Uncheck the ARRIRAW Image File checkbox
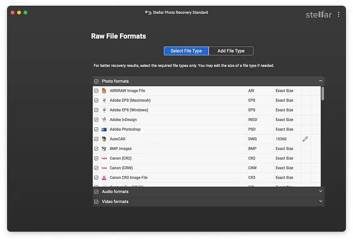 pos(96,91)
